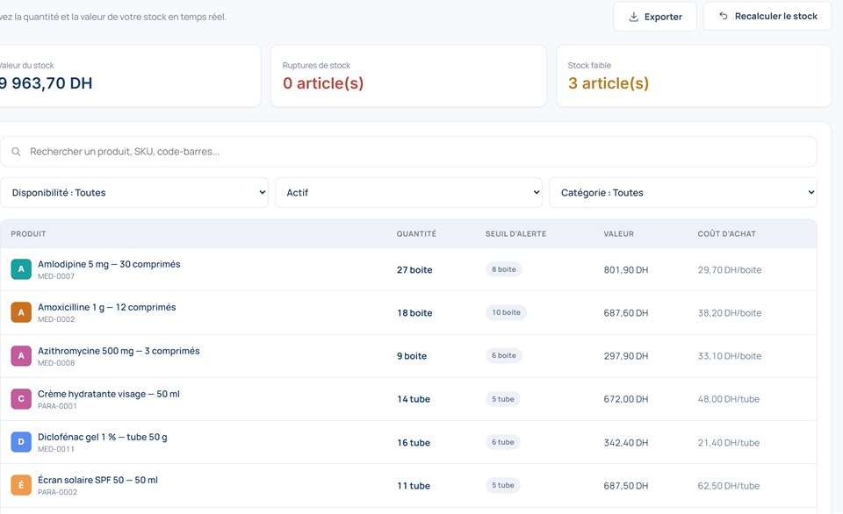Sort by the SEUIL D'ALERTE column header

tap(515, 233)
